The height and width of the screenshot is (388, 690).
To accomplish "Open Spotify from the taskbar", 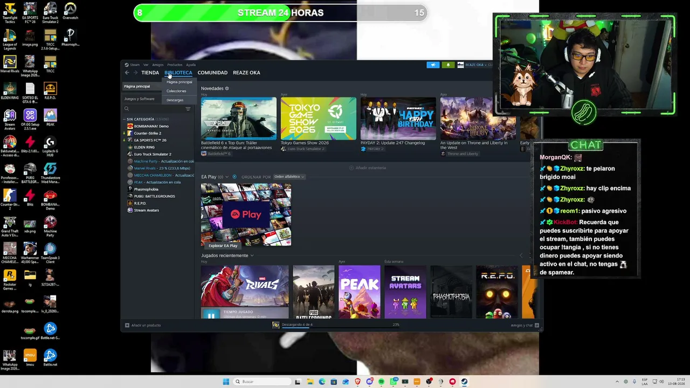I will tap(381, 382).
